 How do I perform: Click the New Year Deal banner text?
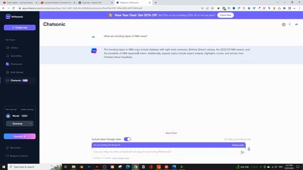(x=136, y=15)
